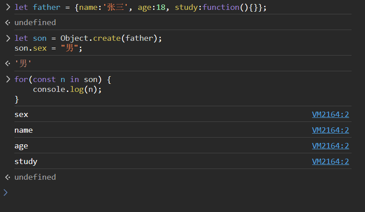The width and height of the screenshot is (365, 212).
Task: Click the input chevron beside the for loop
Action: [x=8, y=79]
